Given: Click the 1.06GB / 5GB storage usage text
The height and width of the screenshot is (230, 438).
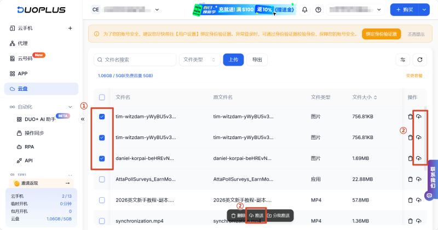Looking at the screenshot, I should (x=125, y=76).
